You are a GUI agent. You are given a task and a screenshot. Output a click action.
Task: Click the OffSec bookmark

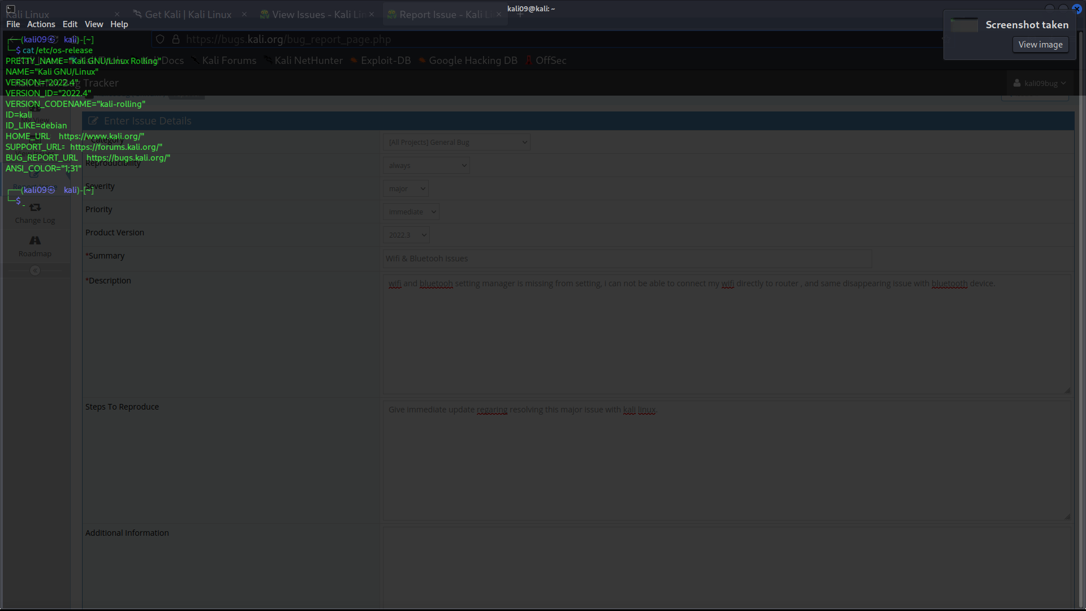pyautogui.click(x=546, y=61)
